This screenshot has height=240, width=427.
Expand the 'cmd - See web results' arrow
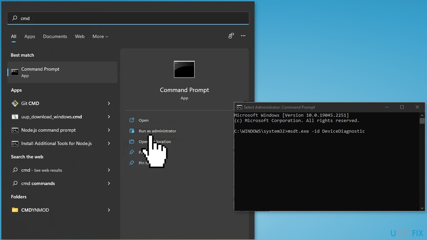pyautogui.click(x=109, y=170)
